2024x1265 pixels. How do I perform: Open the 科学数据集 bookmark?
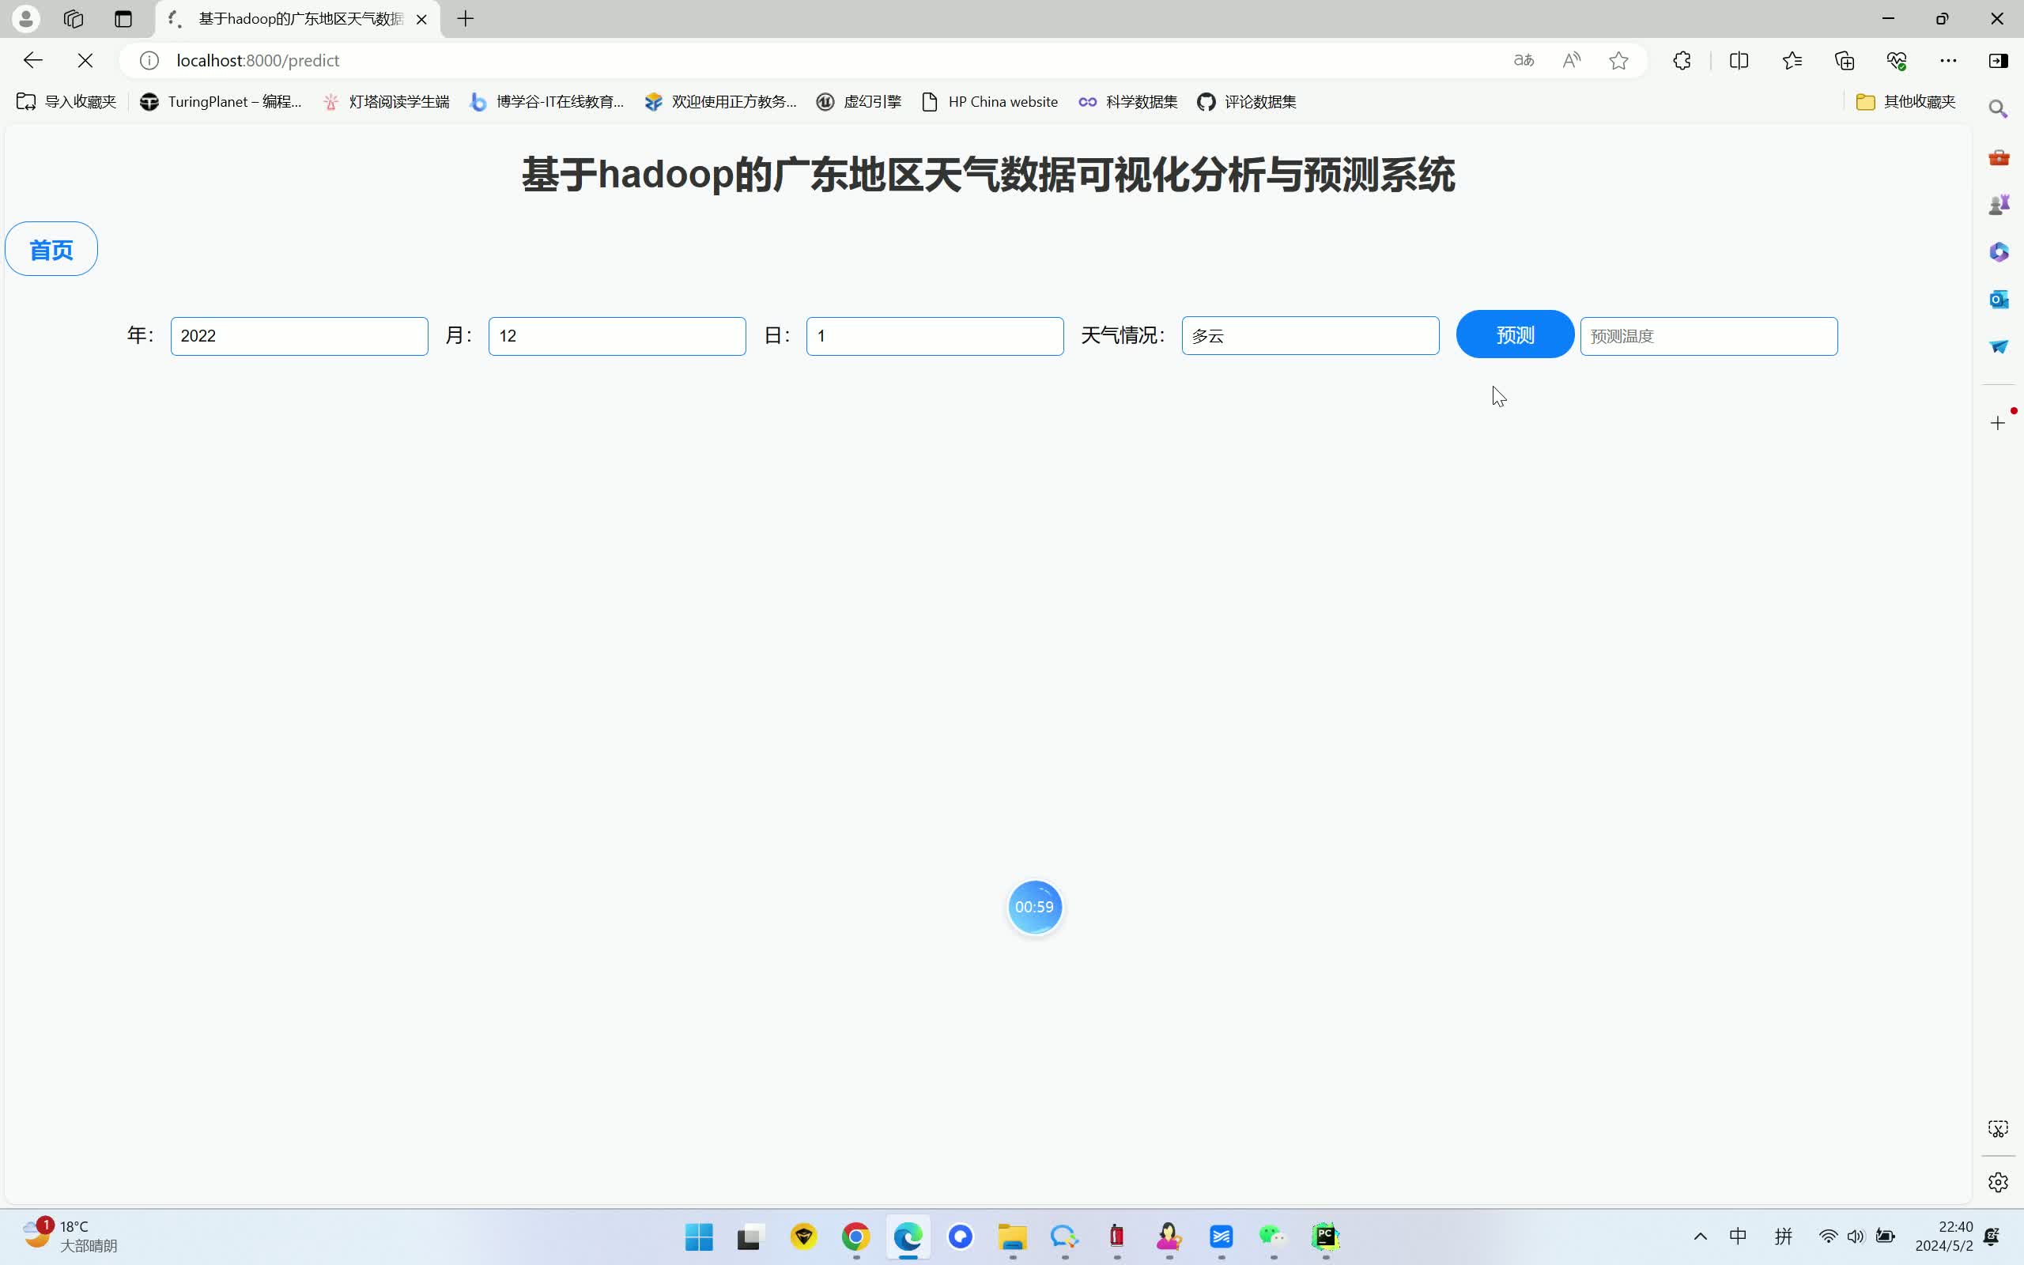pos(1127,101)
